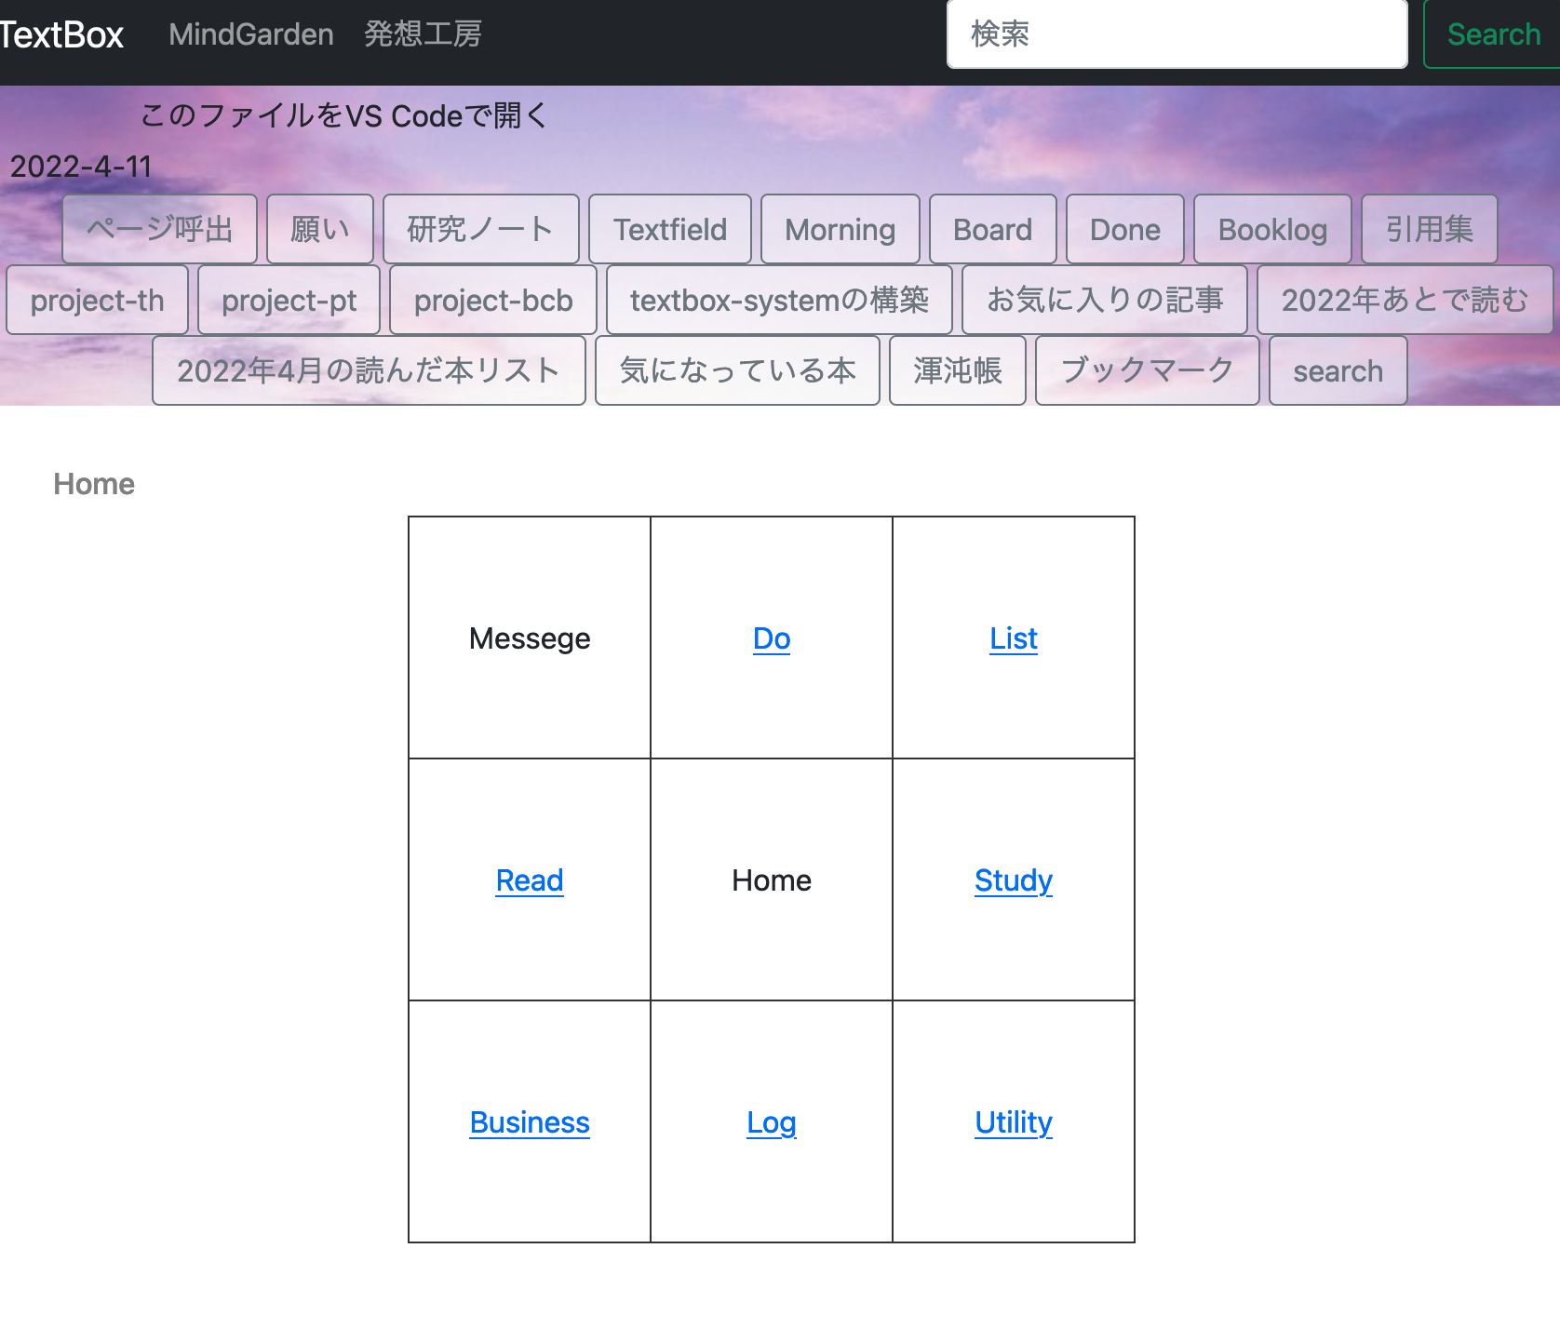Viewport: 1560px width, 1329px height.
Task: Open the 願い tag page
Action: tap(319, 229)
